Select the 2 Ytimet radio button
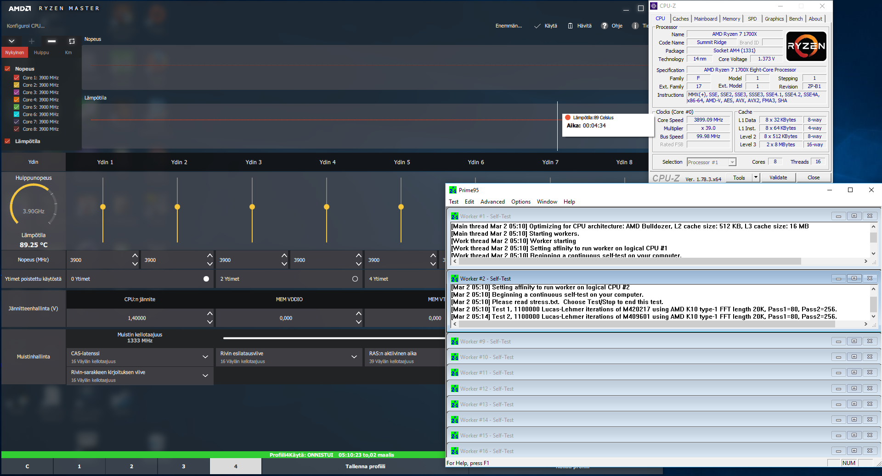This screenshot has width=882, height=476. pyautogui.click(x=355, y=279)
